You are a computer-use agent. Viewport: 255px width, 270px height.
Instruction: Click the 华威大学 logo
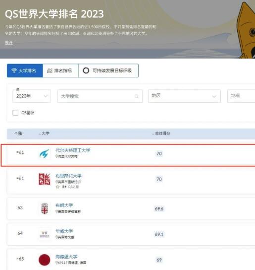click(x=45, y=234)
